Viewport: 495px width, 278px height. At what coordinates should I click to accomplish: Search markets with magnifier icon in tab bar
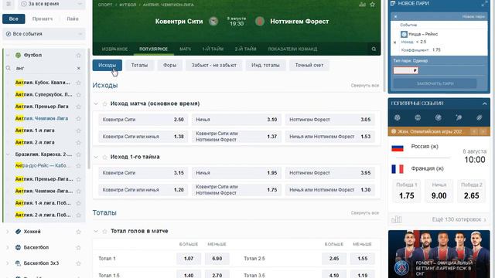point(374,49)
